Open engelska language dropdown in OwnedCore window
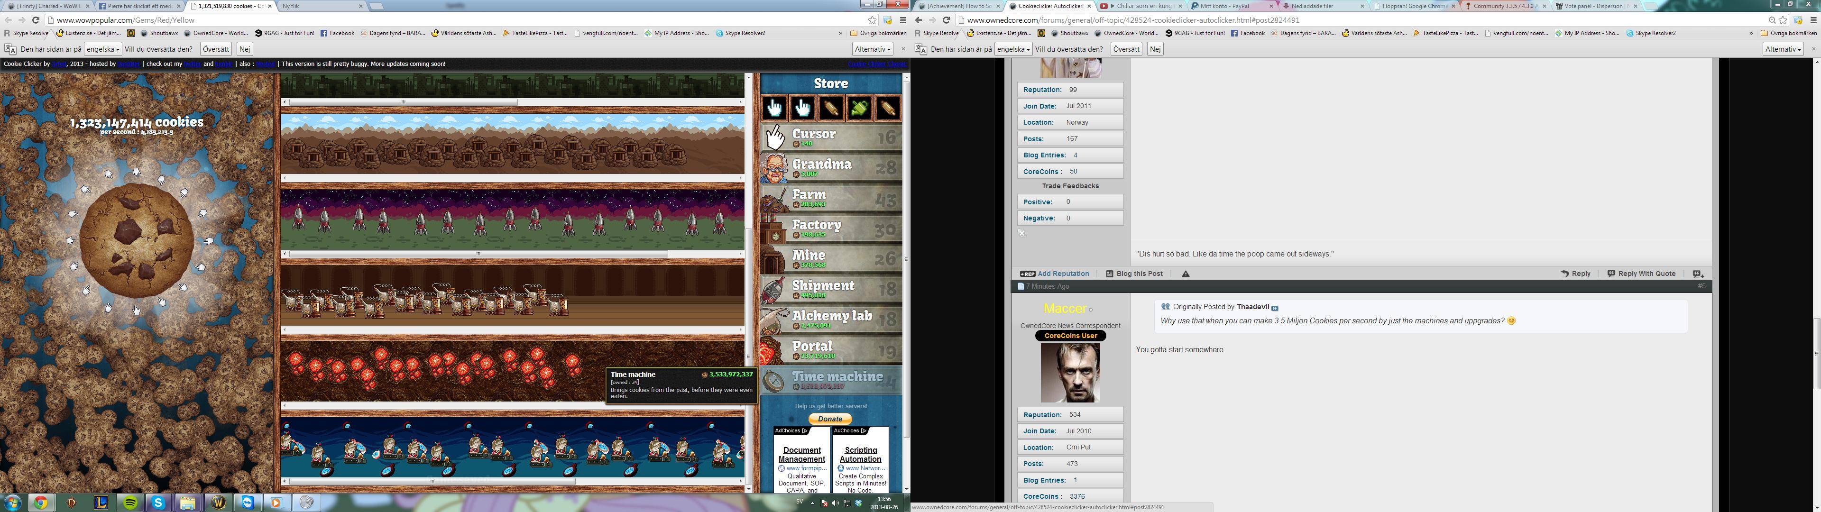 (1014, 49)
